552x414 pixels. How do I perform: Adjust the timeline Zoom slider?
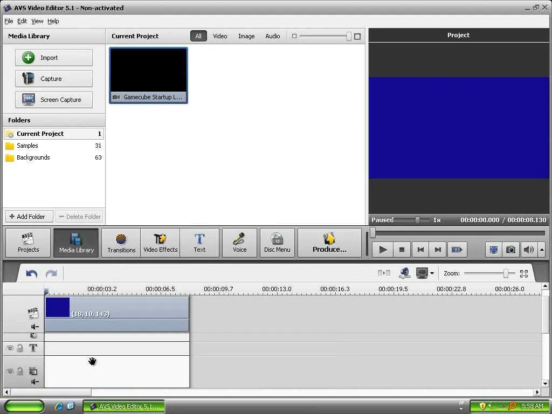tap(506, 273)
